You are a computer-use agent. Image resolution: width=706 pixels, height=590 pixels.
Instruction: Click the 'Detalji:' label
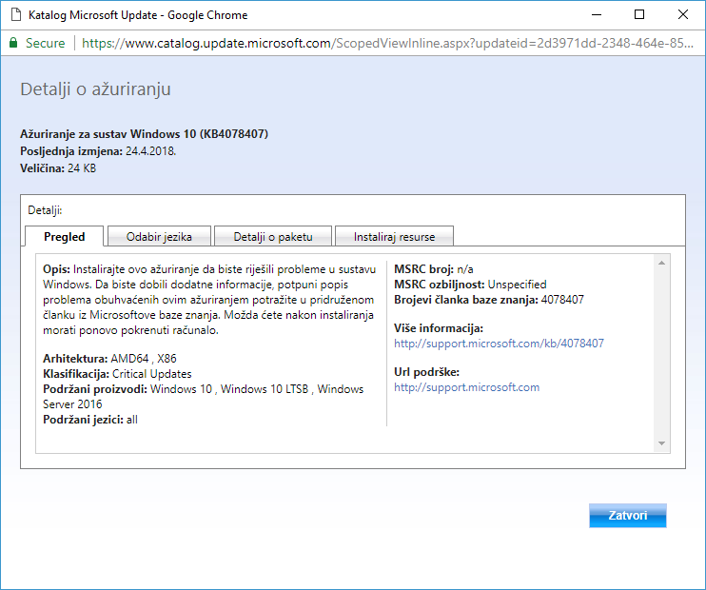click(45, 210)
